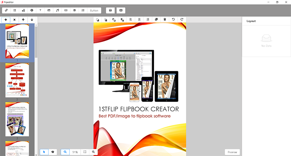This screenshot has width=291, height=156.
Task: Undo the last action
Action: coord(174,20)
